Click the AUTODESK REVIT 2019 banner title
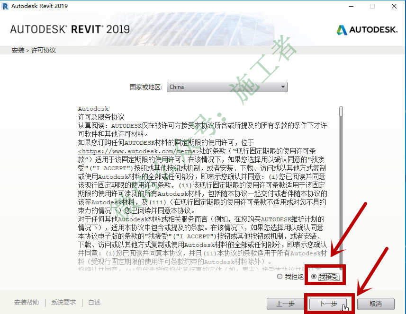 tap(70, 29)
